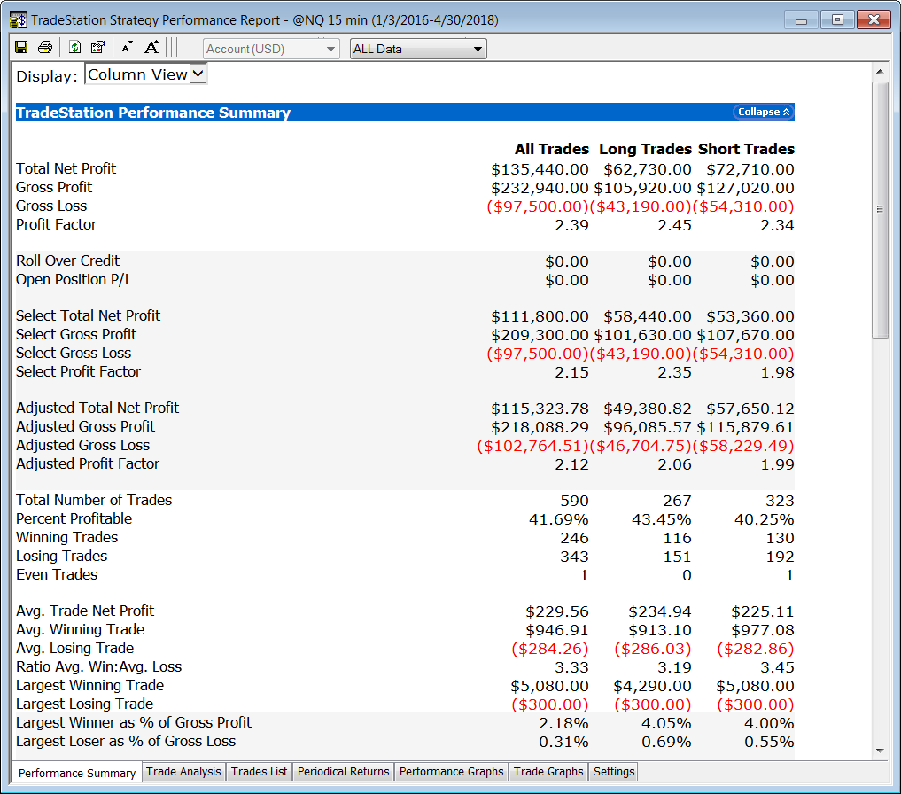Click the TradeStation icon in the title bar
Screen dimensions: 901x794
point(18,20)
